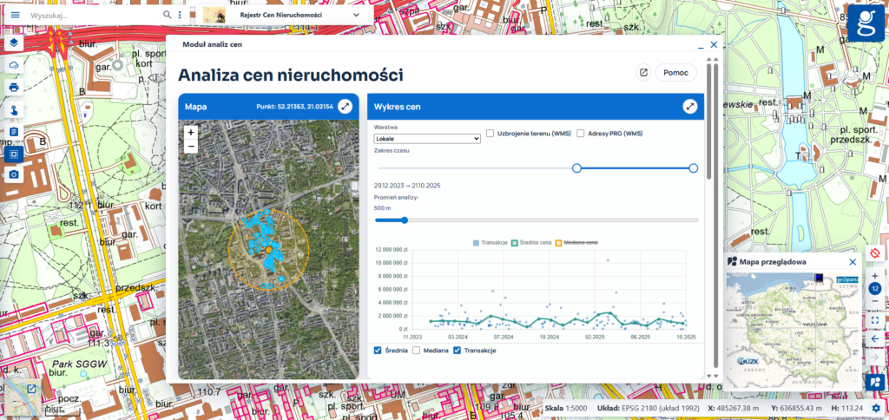Click the Pomoc button
The width and height of the screenshot is (889, 420).
click(675, 73)
